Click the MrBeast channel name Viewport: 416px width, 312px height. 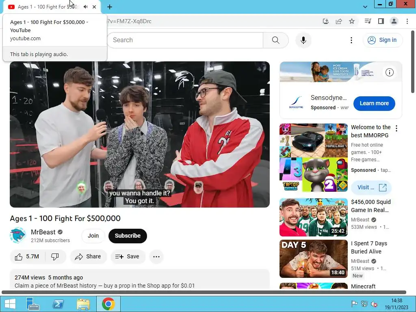click(x=43, y=232)
